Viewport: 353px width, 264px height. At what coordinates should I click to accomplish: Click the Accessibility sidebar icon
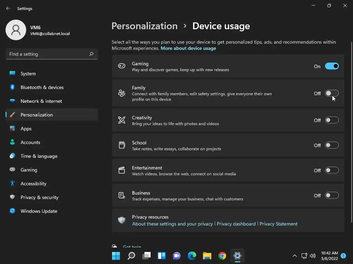[x=12, y=184]
